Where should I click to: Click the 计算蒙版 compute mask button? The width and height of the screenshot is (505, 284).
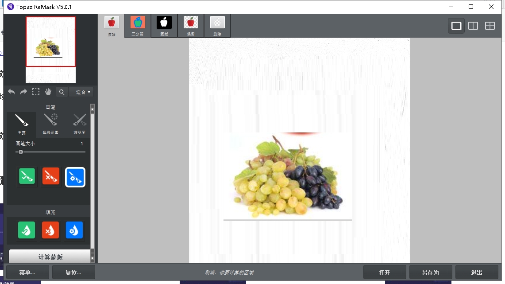coord(50,257)
